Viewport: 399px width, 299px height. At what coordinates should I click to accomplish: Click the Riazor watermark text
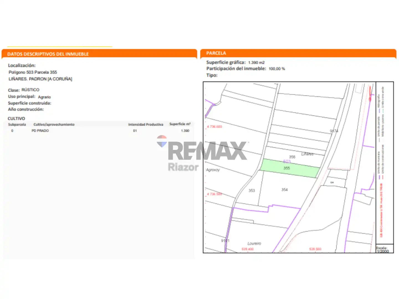(x=183, y=167)
